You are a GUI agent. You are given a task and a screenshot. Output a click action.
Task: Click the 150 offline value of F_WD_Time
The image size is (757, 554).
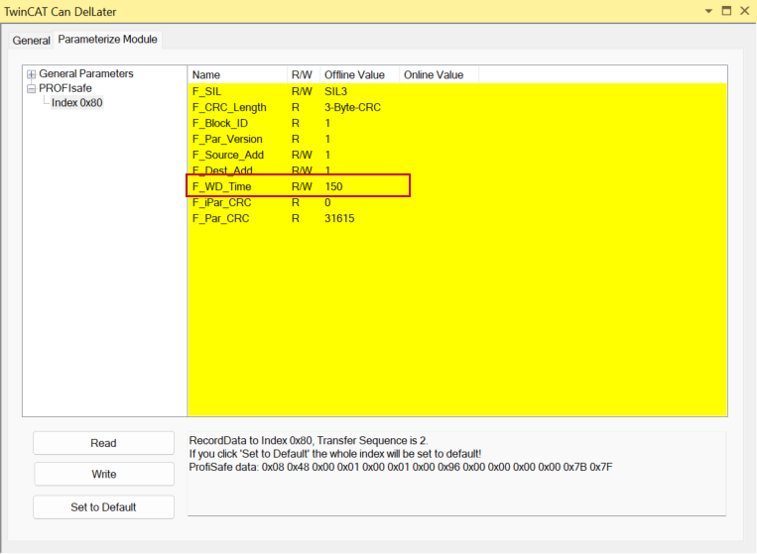click(333, 186)
